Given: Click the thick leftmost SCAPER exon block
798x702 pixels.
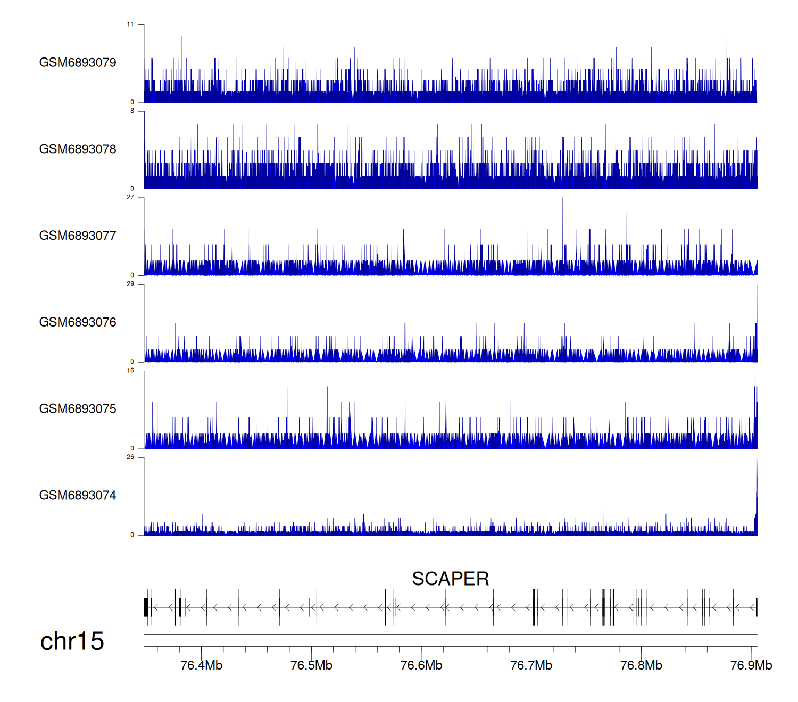Looking at the screenshot, I should [146, 607].
